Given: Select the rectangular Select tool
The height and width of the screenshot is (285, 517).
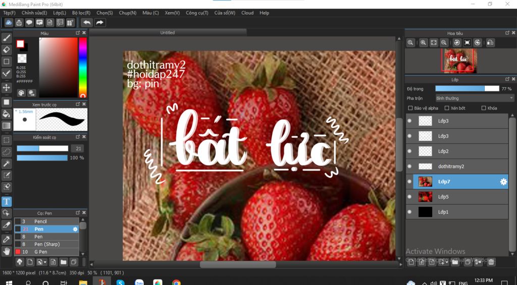Looking at the screenshot, I should coord(6,140).
